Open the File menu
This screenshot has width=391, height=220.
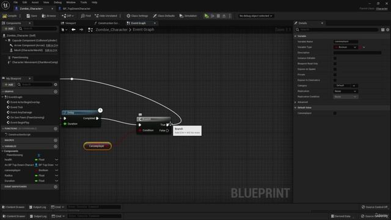pos(15,2)
